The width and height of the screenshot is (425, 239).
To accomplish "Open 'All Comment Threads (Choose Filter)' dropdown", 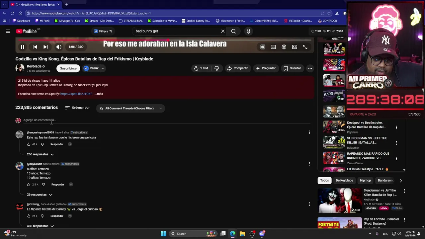I will tap(130, 109).
